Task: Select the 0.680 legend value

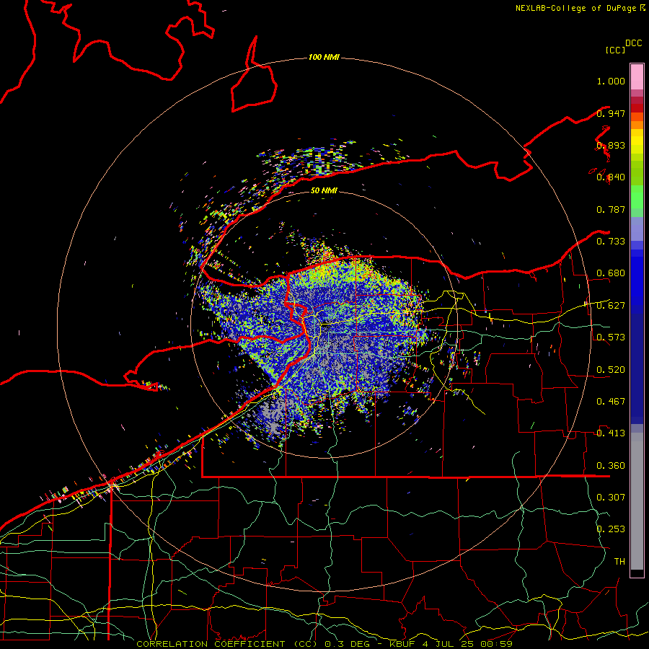Action: (611, 273)
